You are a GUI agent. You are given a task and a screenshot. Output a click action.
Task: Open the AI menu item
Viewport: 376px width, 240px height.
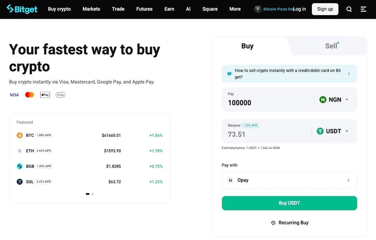[188, 9]
